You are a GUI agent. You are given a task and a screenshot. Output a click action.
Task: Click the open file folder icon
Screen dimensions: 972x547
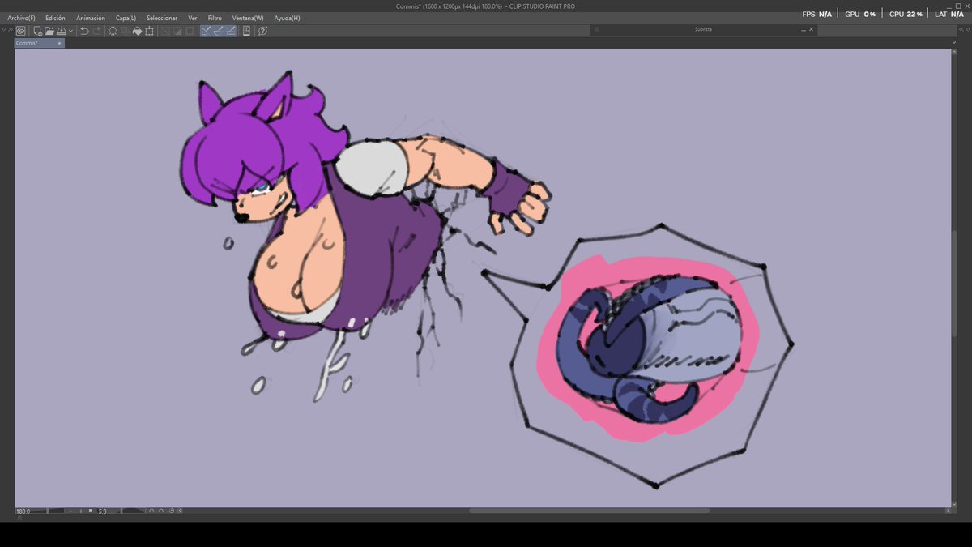tap(49, 31)
